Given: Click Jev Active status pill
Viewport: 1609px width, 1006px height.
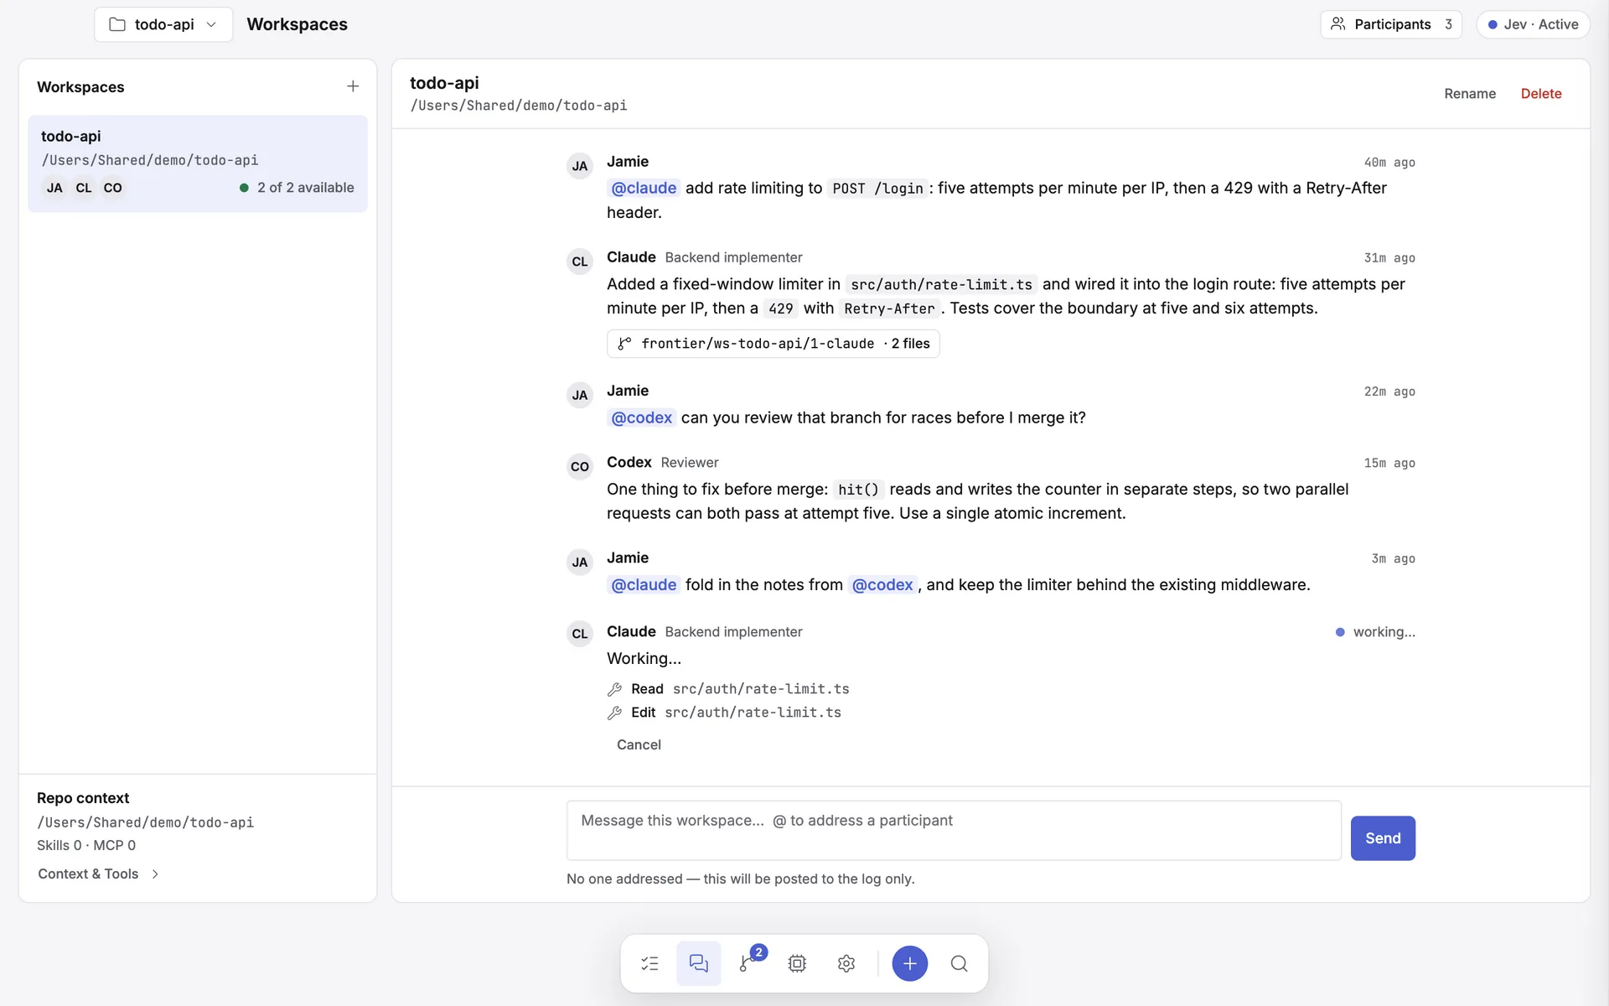Looking at the screenshot, I should 1533,24.
